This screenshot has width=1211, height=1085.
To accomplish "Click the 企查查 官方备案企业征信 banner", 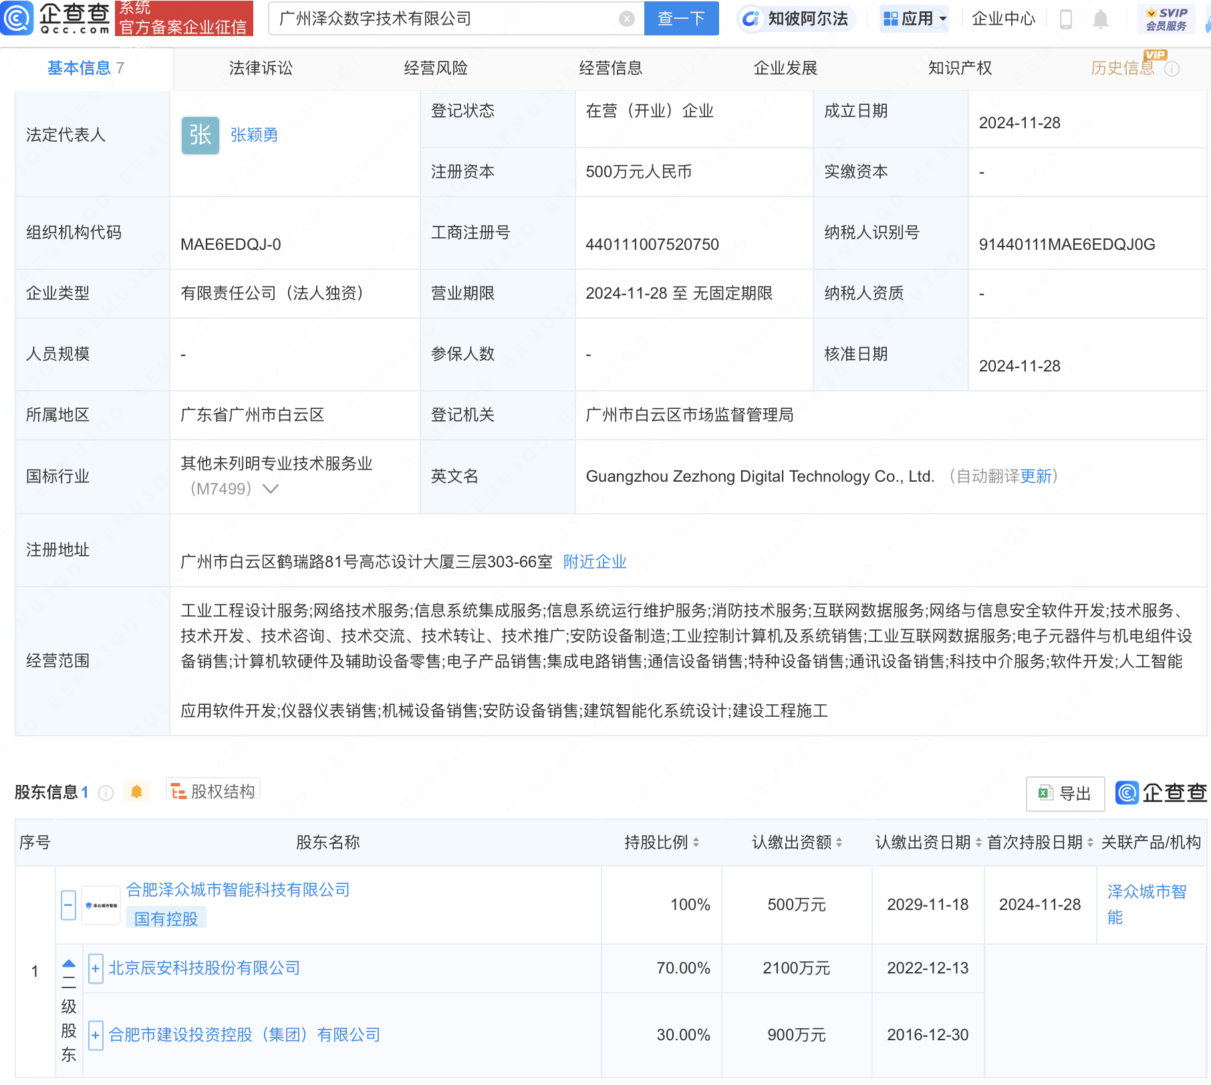I will pyautogui.click(x=184, y=18).
